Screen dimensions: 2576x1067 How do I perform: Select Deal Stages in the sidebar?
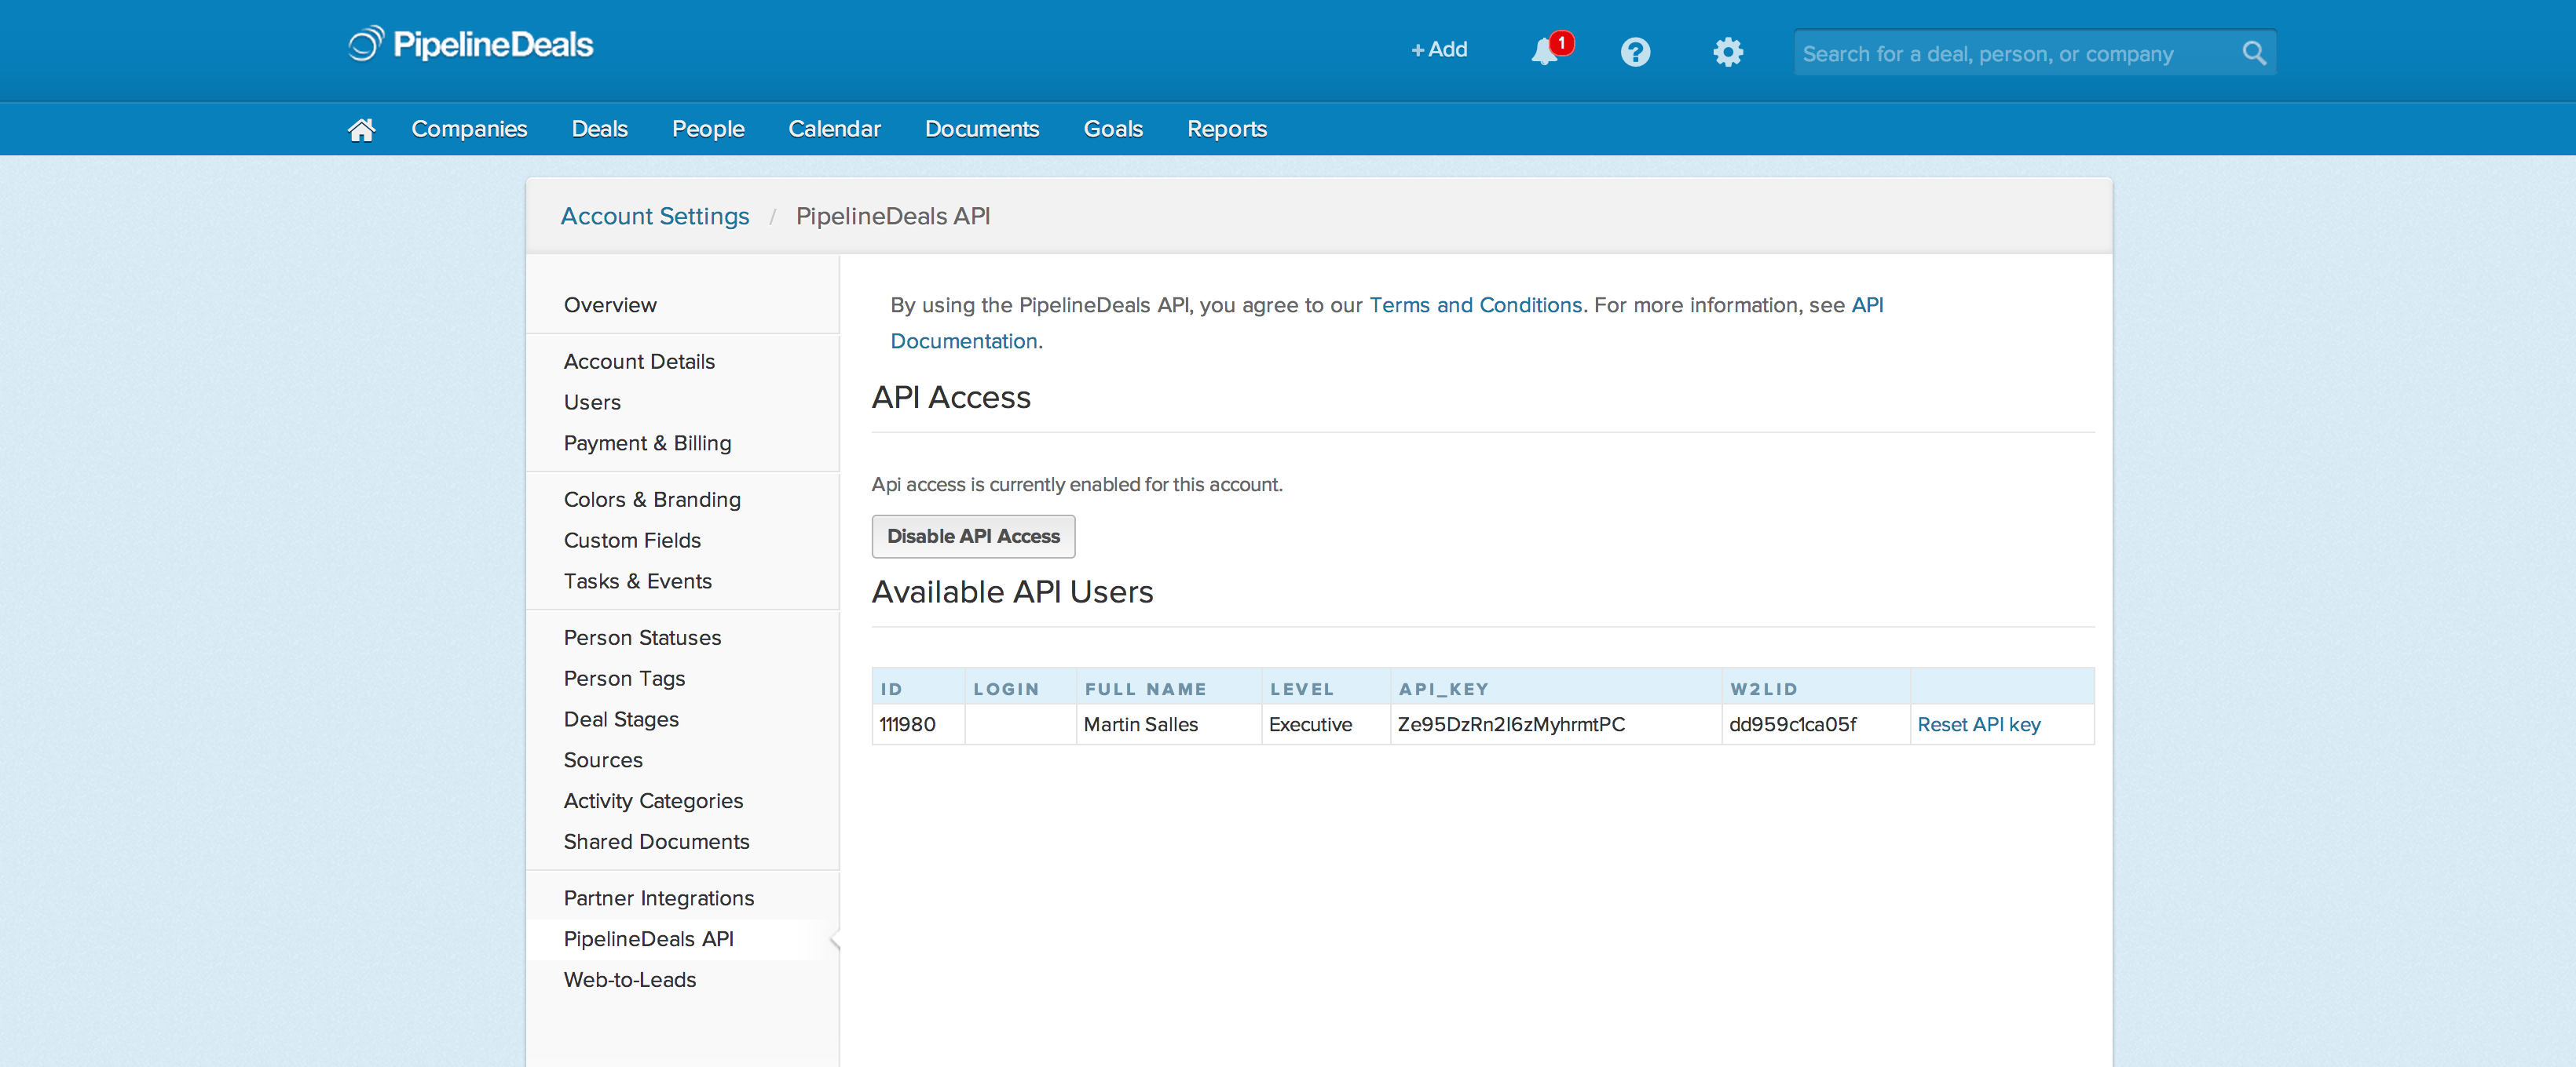621,719
